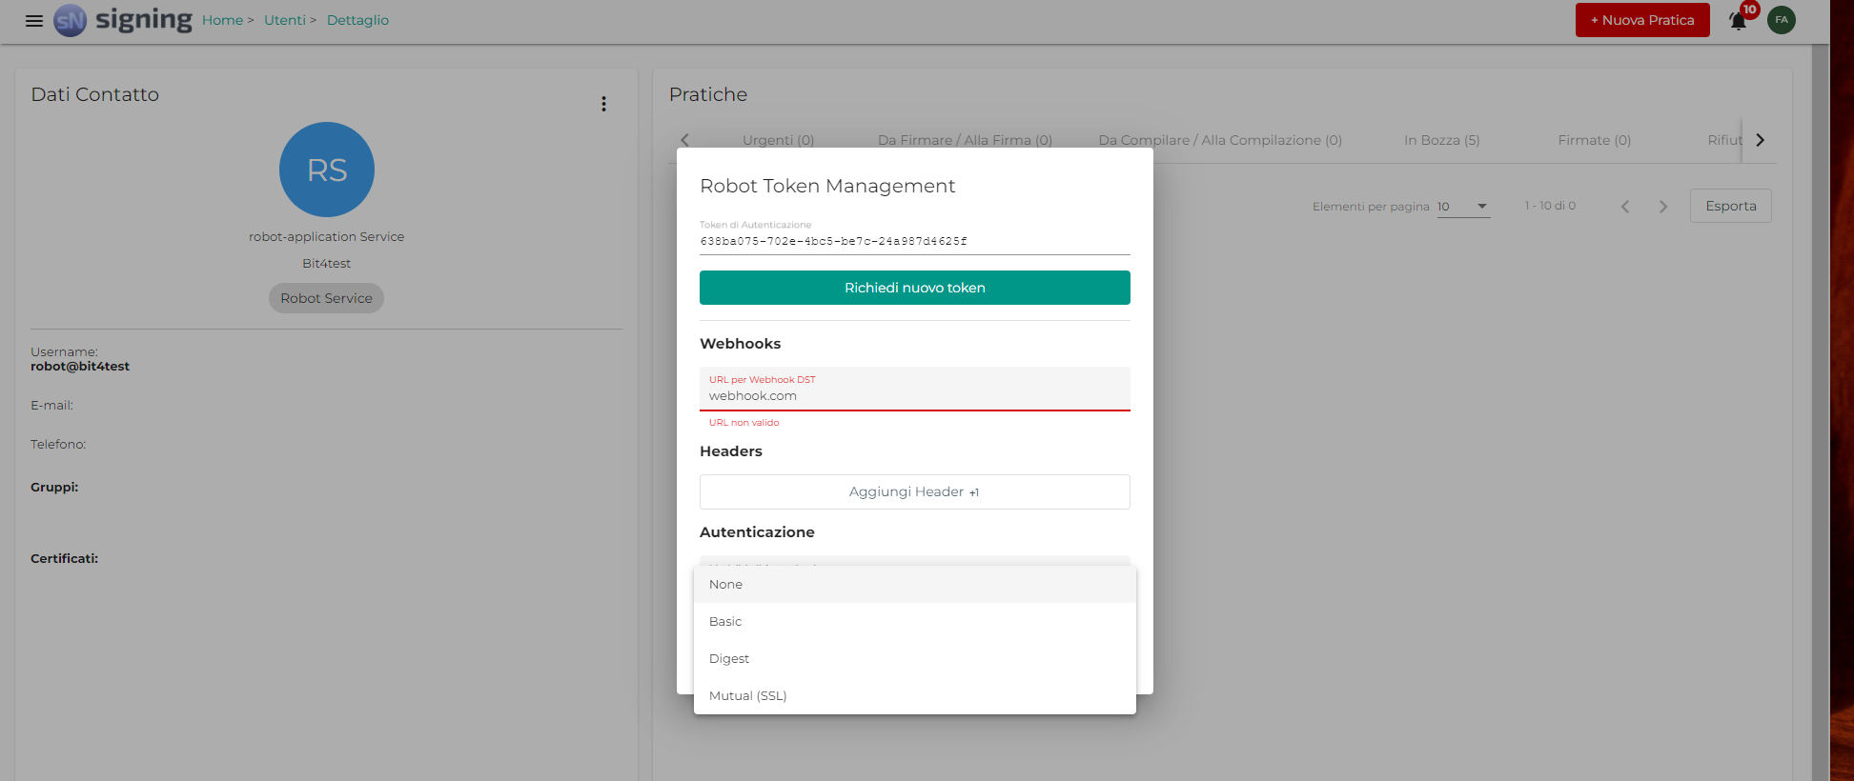Screen dimensions: 1854x781
Task: Expand the items per page dropdown
Action: [1463, 207]
